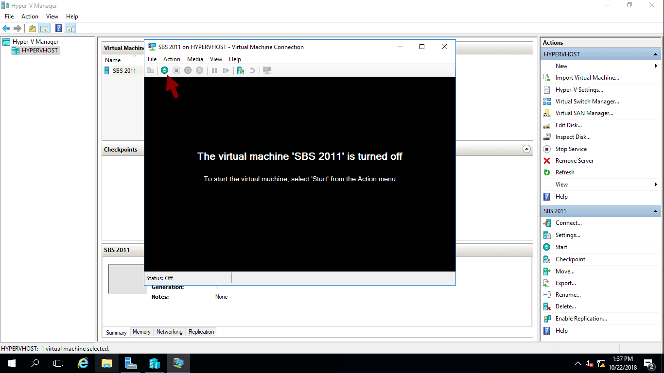Switch to the Memory tab
This screenshot has height=373, width=664.
pyautogui.click(x=141, y=332)
